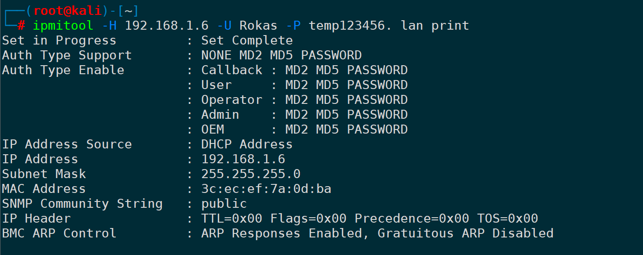This screenshot has height=255, width=643.
Task: Click the 'lan print' command argument
Action: [x=435, y=26]
